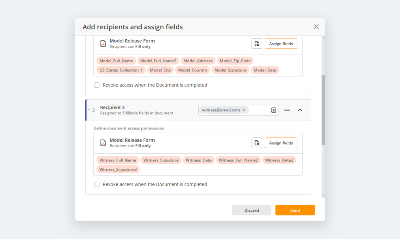Enable revoke access checkbox for Recipient 3
Viewport: 400px width, 239px height.
tap(97, 184)
